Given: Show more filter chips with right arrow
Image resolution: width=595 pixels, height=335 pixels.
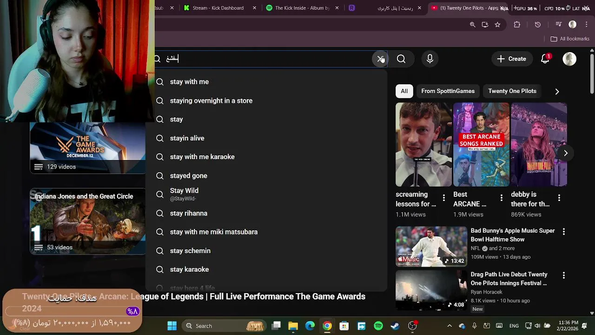Looking at the screenshot, I should point(557,92).
